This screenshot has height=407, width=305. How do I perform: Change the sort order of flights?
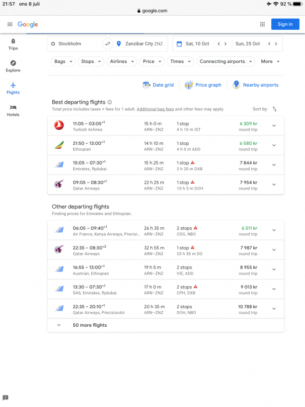tap(274, 109)
